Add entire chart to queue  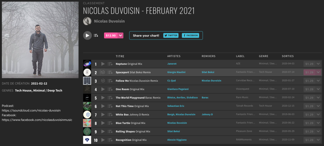click(x=96, y=35)
